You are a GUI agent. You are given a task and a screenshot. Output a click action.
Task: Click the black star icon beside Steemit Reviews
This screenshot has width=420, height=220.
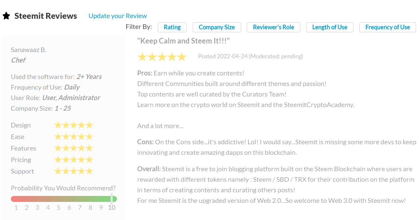[6, 16]
